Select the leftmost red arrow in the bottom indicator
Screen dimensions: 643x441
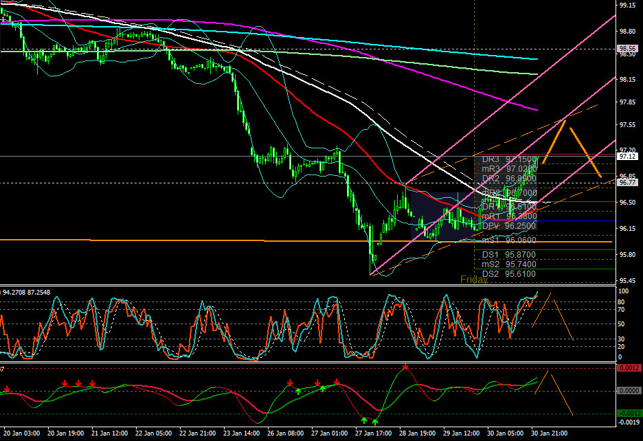pyautogui.click(x=7, y=389)
